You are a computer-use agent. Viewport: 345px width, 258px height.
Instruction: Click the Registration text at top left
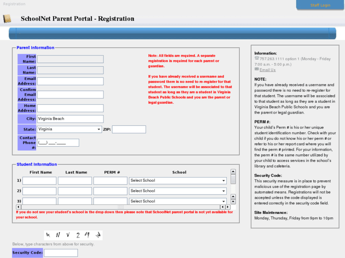[x=14, y=4]
